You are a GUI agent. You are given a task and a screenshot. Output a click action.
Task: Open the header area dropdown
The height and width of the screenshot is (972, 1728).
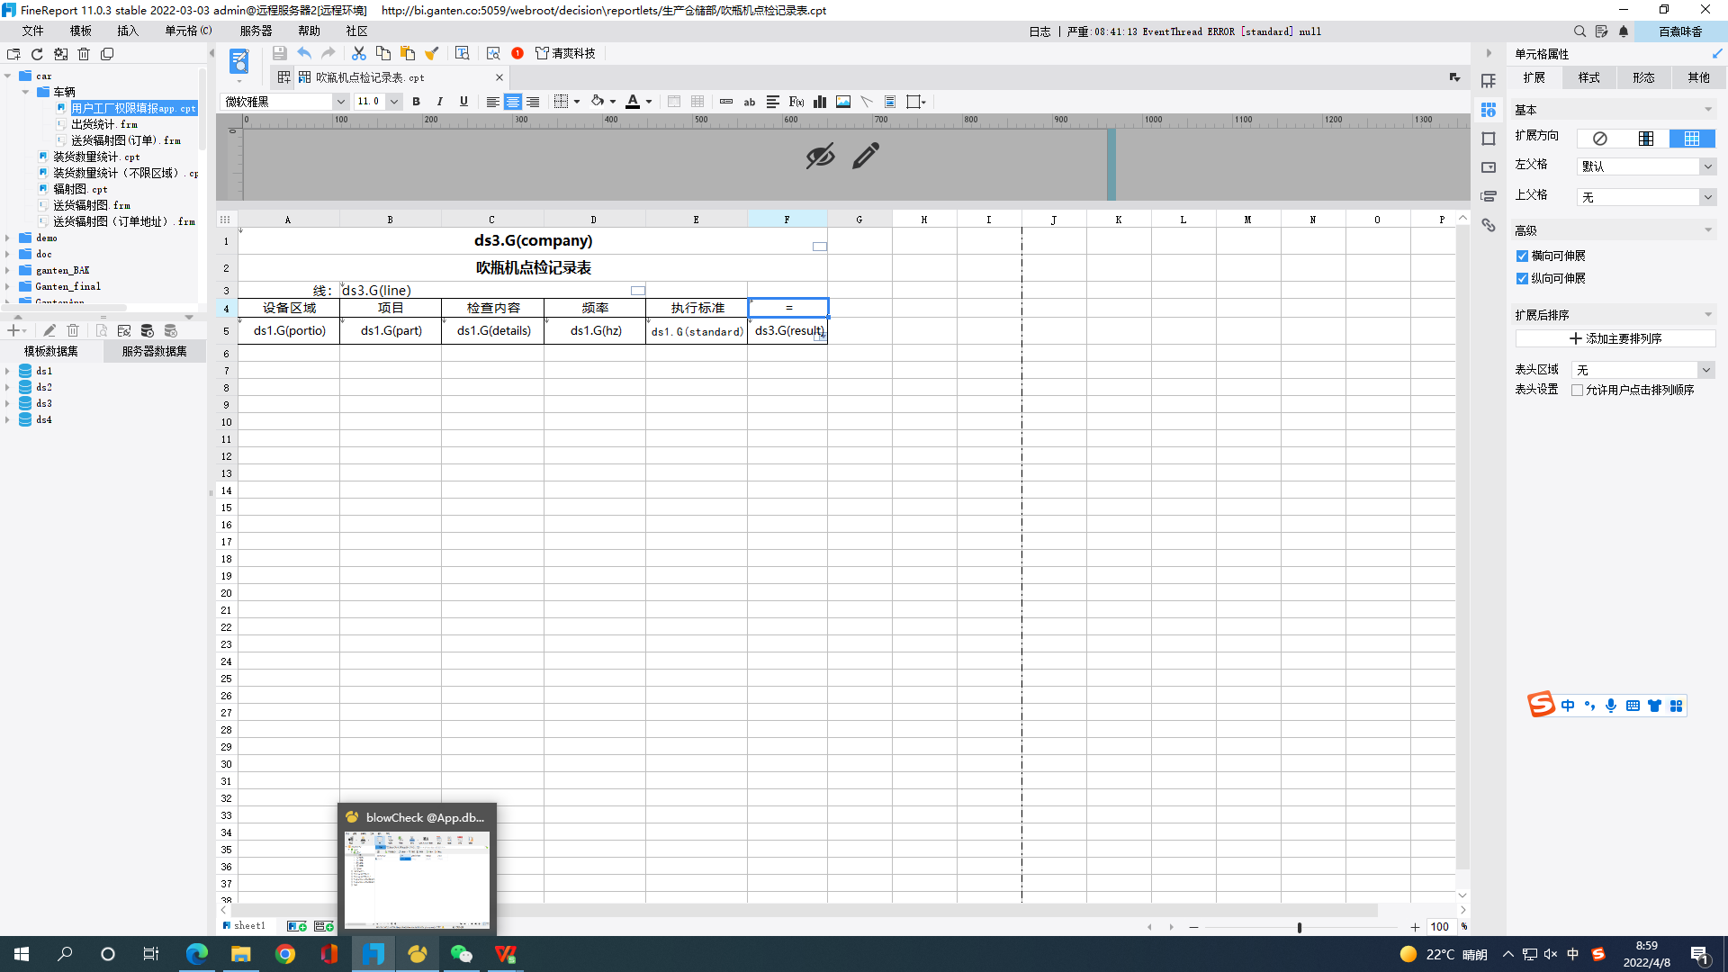1705,370
